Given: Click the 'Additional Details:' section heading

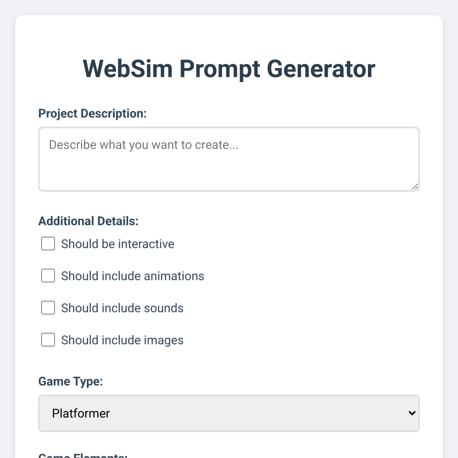Looking at the screenshot, I should point(88,221).
